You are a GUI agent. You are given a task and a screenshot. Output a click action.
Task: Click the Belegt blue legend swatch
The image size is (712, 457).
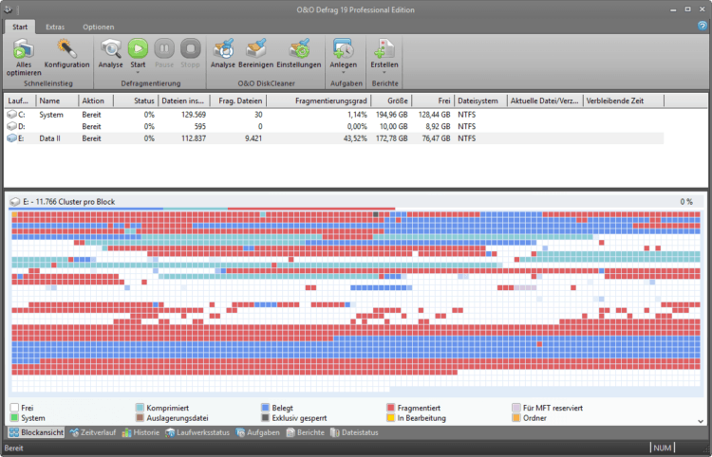pos(265,408)
